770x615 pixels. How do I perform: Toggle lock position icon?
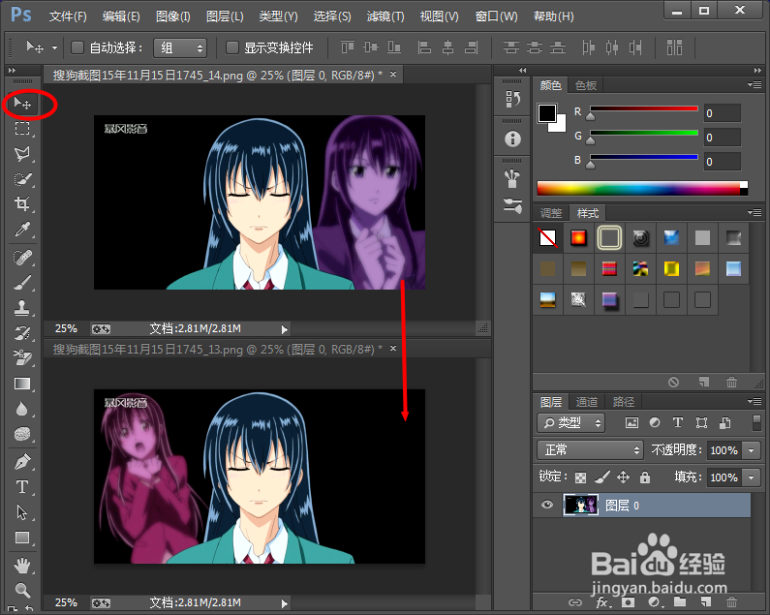click(x=623, y=477)
